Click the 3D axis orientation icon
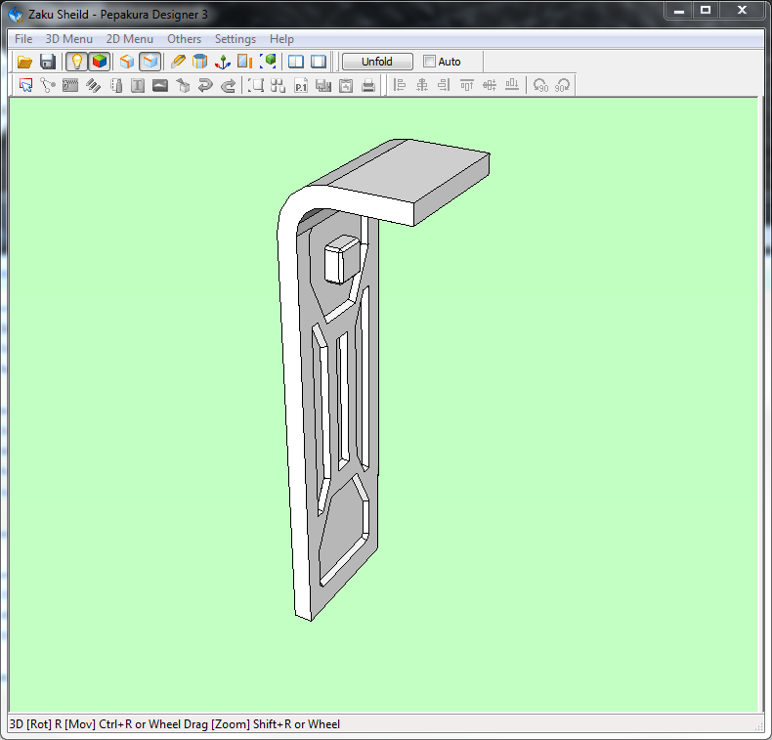Image resolution: width=772 pixels, height=740 pixels. point(223,62)
